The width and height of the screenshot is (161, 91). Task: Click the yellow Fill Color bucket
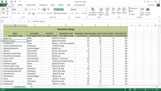29,13
